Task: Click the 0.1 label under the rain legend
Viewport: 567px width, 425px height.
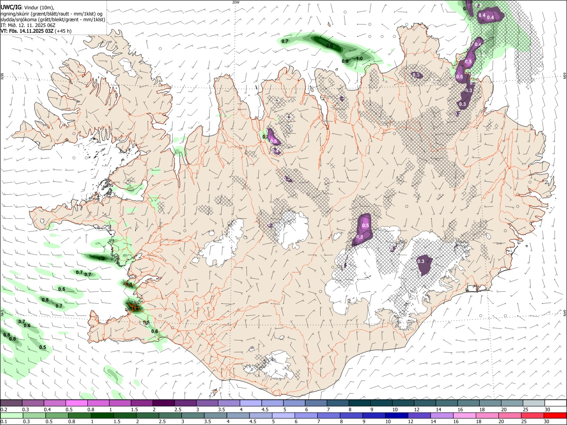Action: click(x=4, y=422)
